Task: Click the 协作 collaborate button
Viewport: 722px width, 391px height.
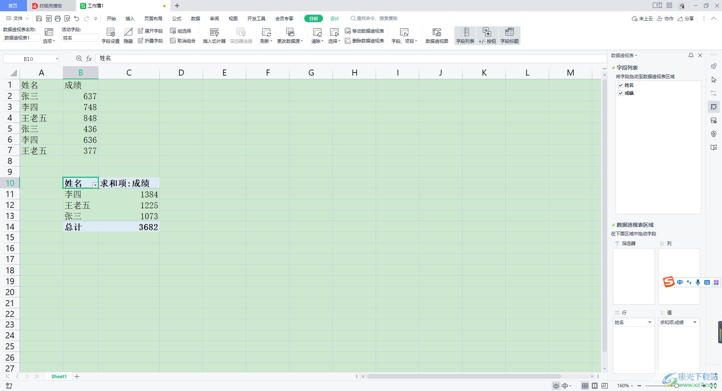Action: click(x=665, y=18)
